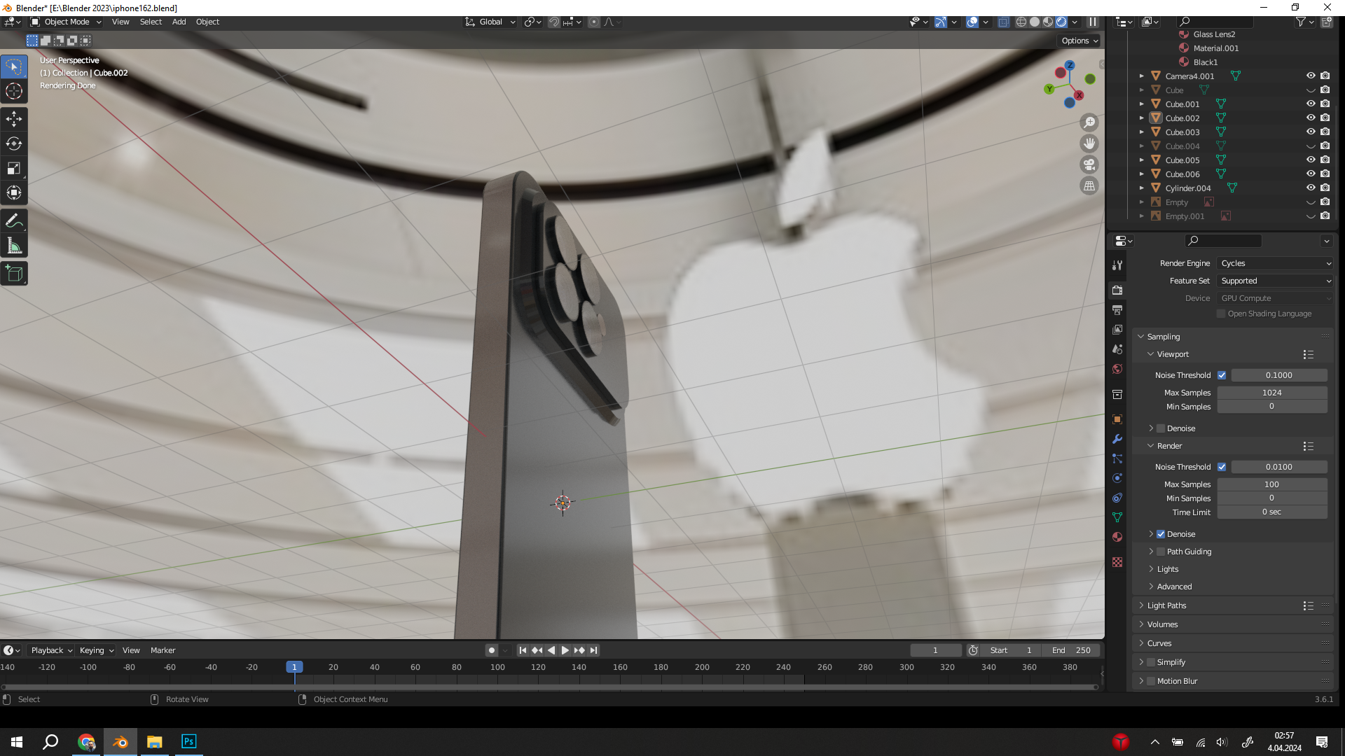Screen dimensions: 1345x756
Task: Select the Add Cube tool
Action: coord(14,274)
